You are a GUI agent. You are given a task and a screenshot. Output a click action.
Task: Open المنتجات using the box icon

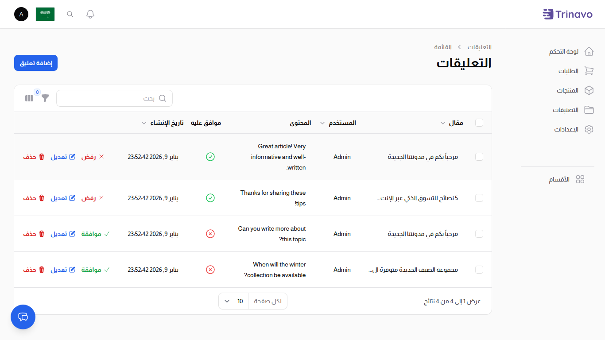(x=589, y=90)
